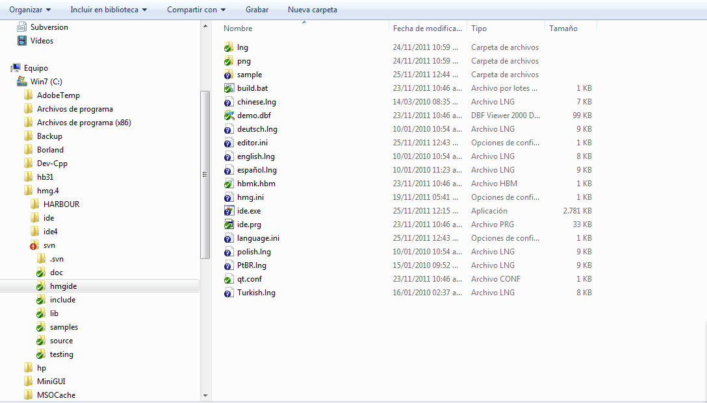Collapse the hmg.4 tree node
Screen dimensions: 707x403
18,190
